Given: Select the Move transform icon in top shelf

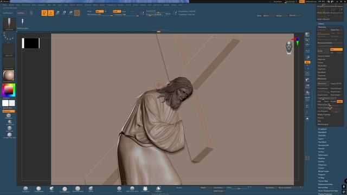Looking at the screenshot, I should point(57,13).
